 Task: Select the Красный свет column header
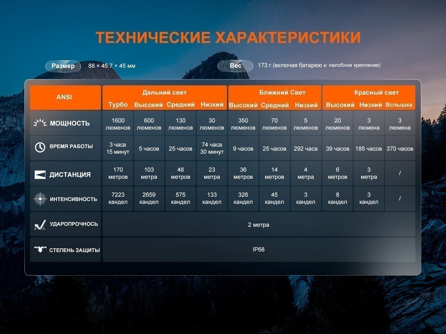coord(376,92)
